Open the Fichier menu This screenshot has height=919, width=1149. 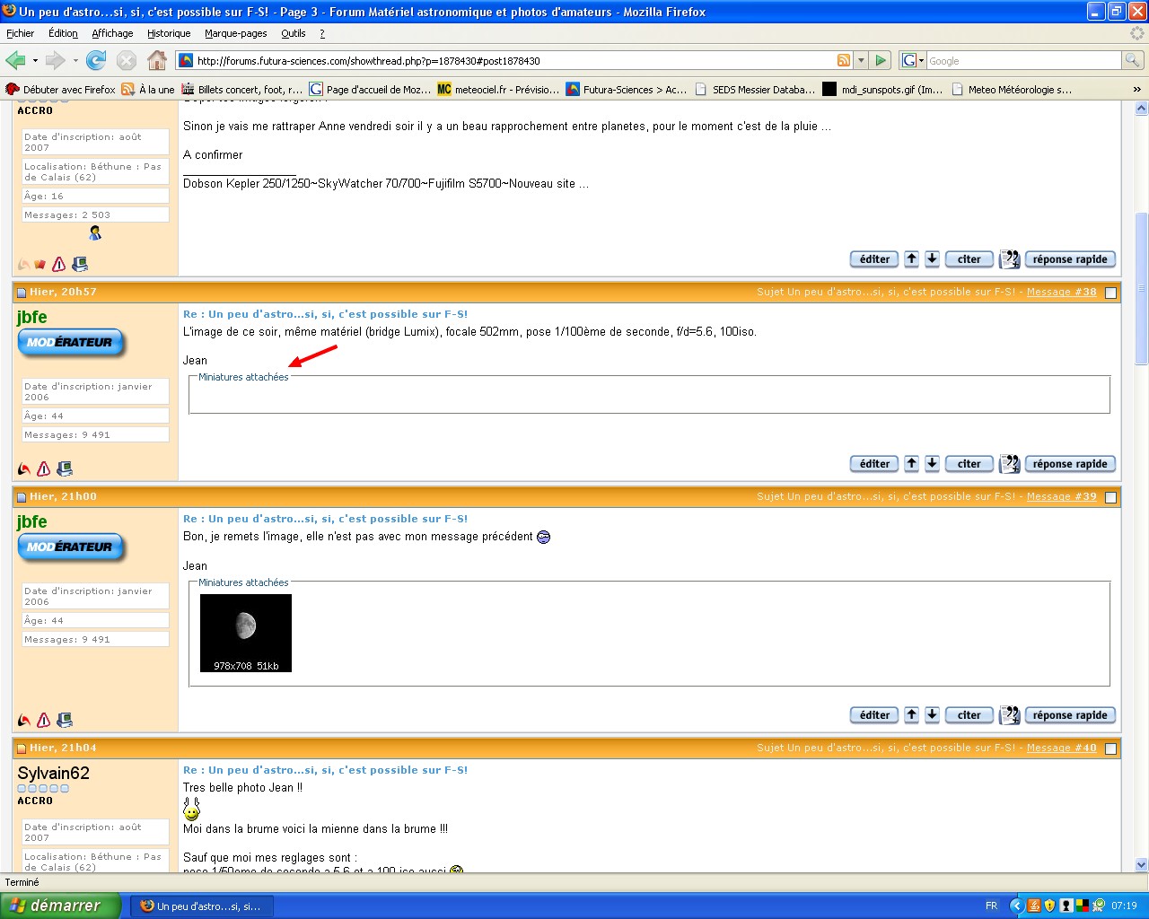(x=20, y=33)
